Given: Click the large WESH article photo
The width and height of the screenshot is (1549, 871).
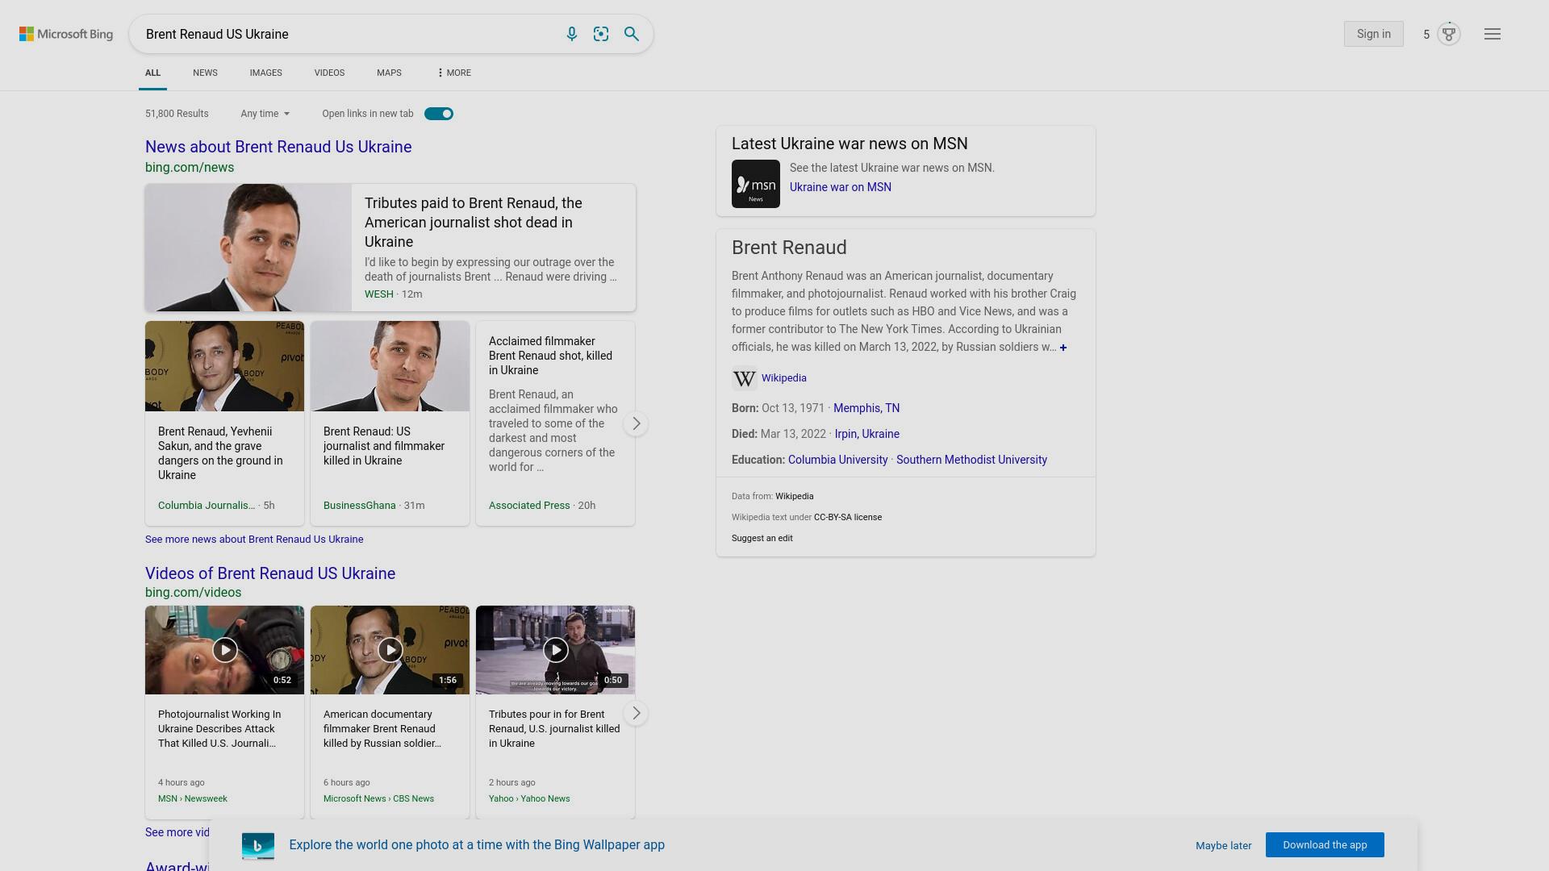Looking at the screenshot, I should pyautogui.click(x=248, y=248).
